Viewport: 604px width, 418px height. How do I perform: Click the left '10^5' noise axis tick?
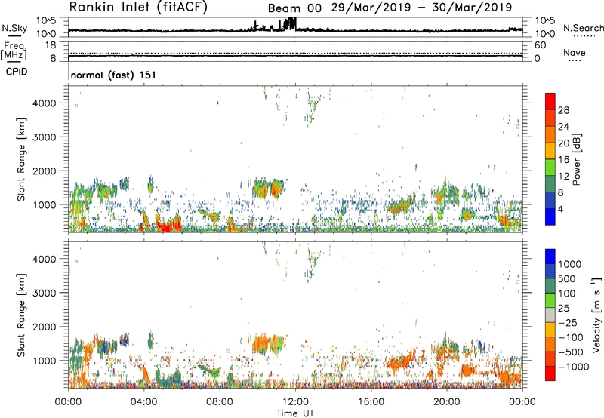(46, 20)
